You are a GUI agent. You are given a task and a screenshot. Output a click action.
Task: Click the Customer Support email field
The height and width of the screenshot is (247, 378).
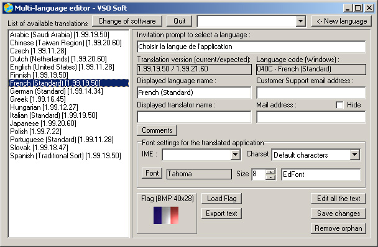311,92
